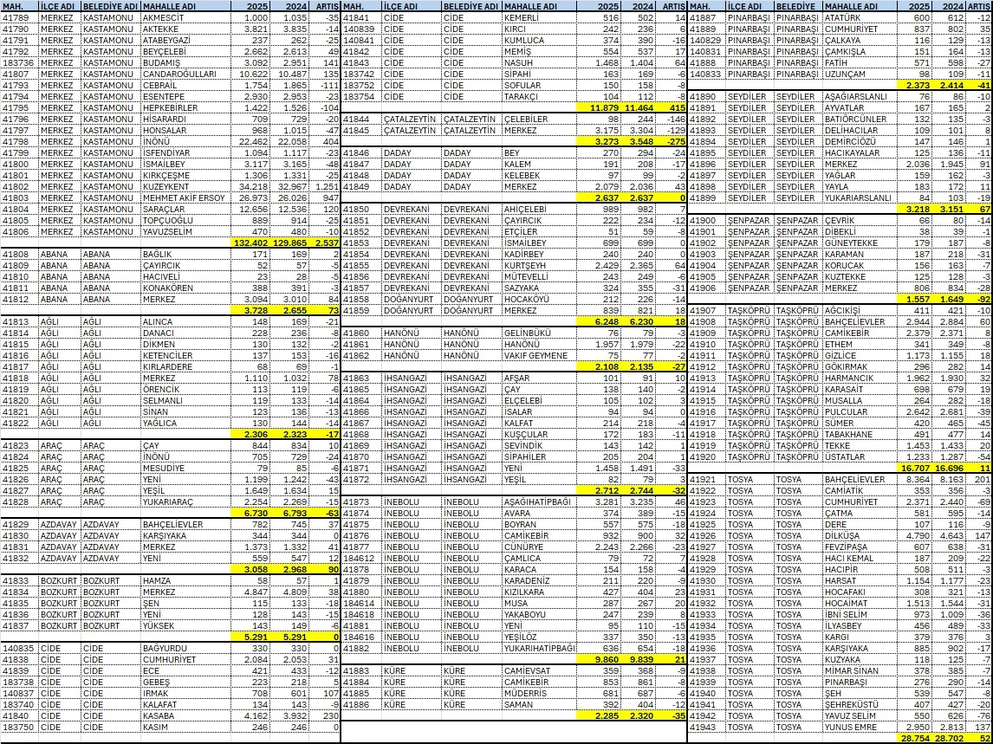Select the -275 ÇATALZEYTİN difference cell
Screen dimensions: 993x744
coord(672,141)
